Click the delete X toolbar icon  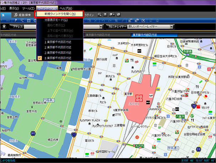coord(96,21)
